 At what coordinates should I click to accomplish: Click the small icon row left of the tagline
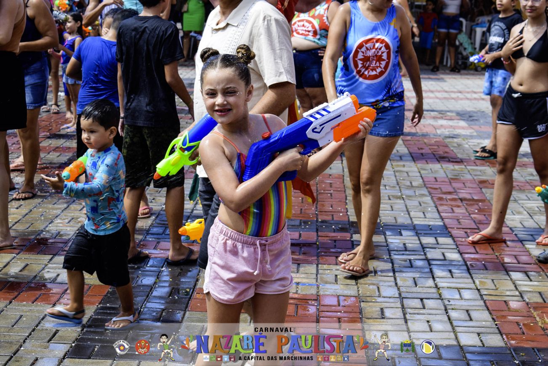pos(219,358)
